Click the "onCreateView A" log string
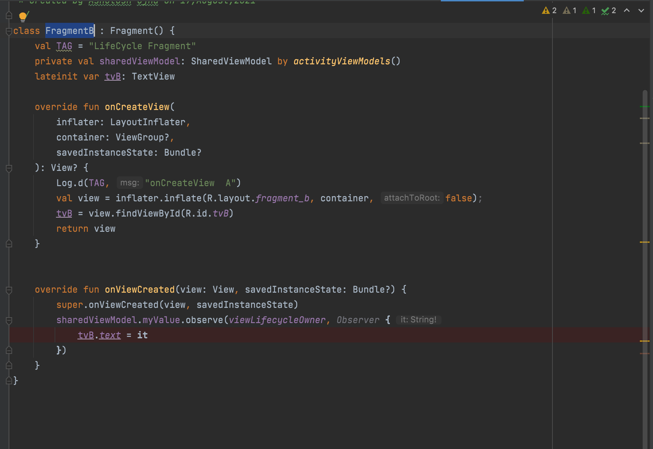Screen dimensions: 653x449 coord(190,183)
